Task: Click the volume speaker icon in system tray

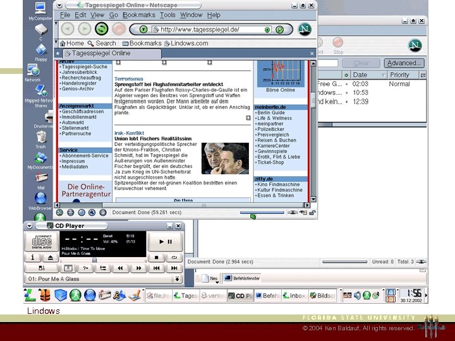Action: (357, 295)
